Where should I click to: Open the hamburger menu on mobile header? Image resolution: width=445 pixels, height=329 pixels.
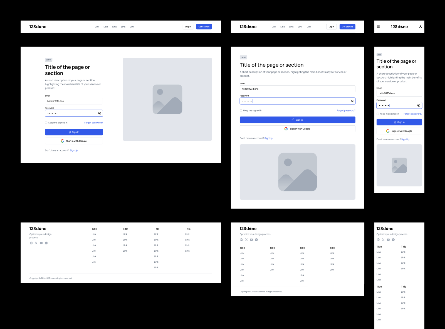point(378,27)
